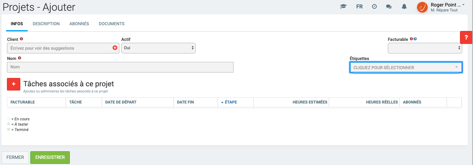
Task: Open the Documents tab
Action: [112, 24]
